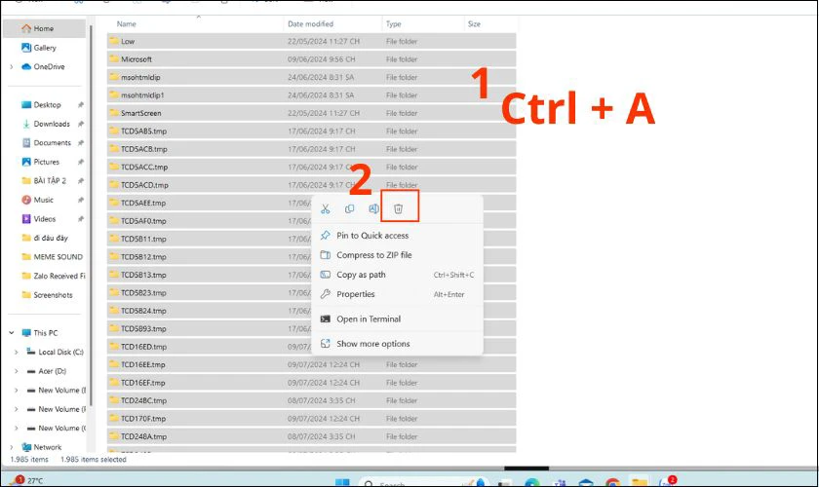Click the Rename icon in context menu
Screen dimensions: 819x487
point(373,208)
